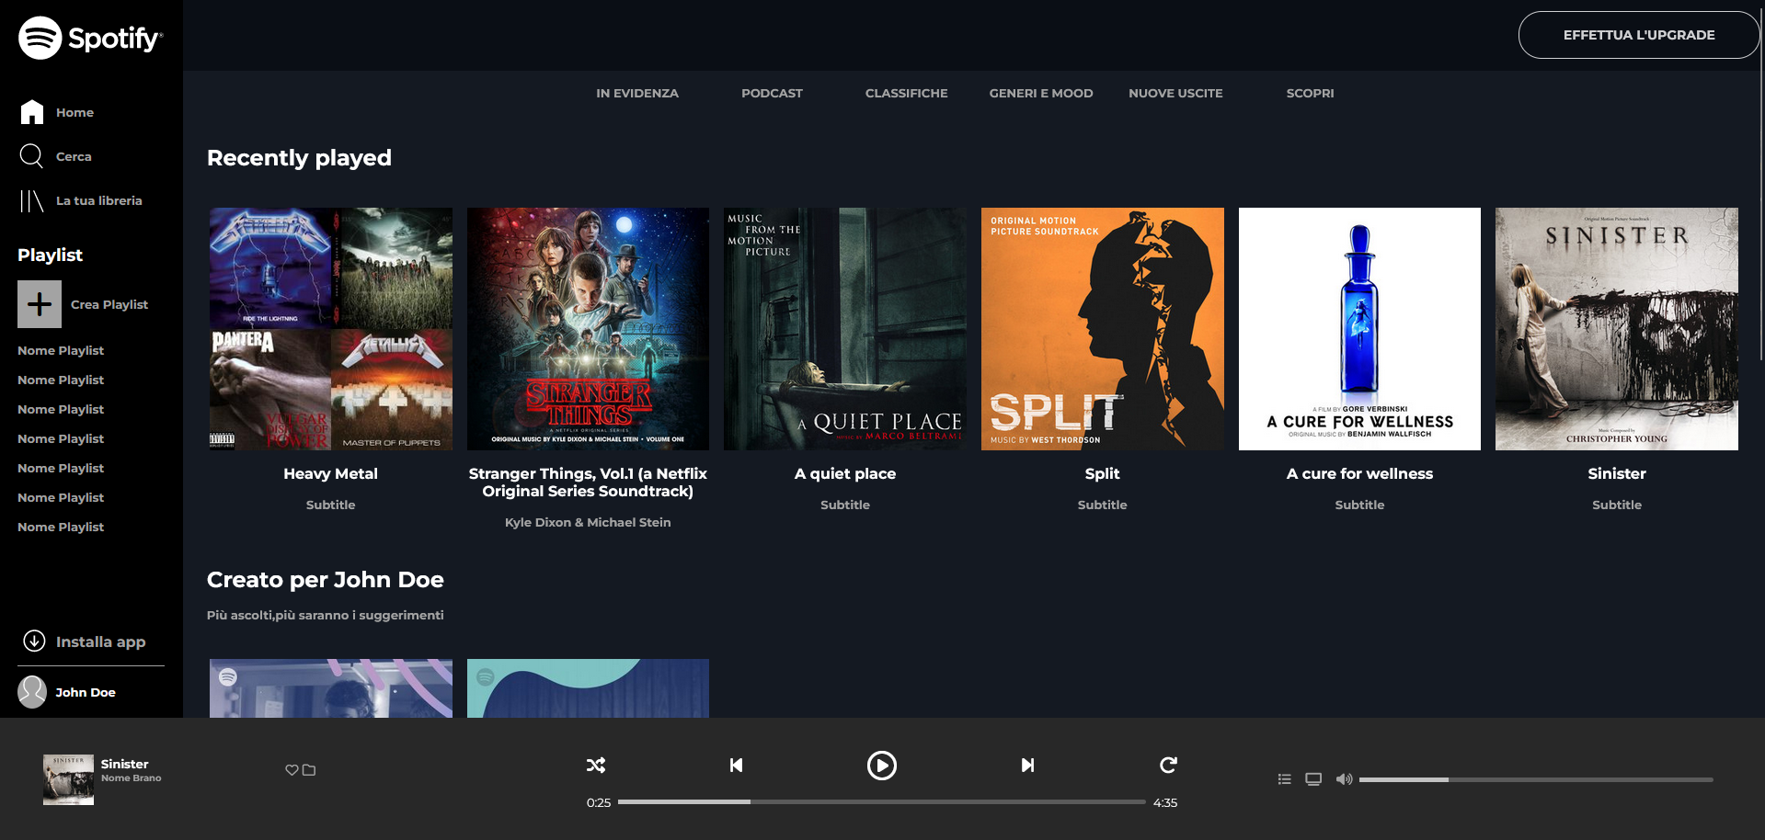This screenshot has height=840, width=1765.
Task: Click the Crea Playlist plus icon
Action: click(39, 303)
